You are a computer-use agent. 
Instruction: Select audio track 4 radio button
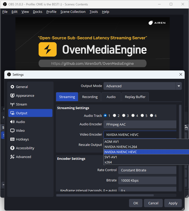[133, 116]
